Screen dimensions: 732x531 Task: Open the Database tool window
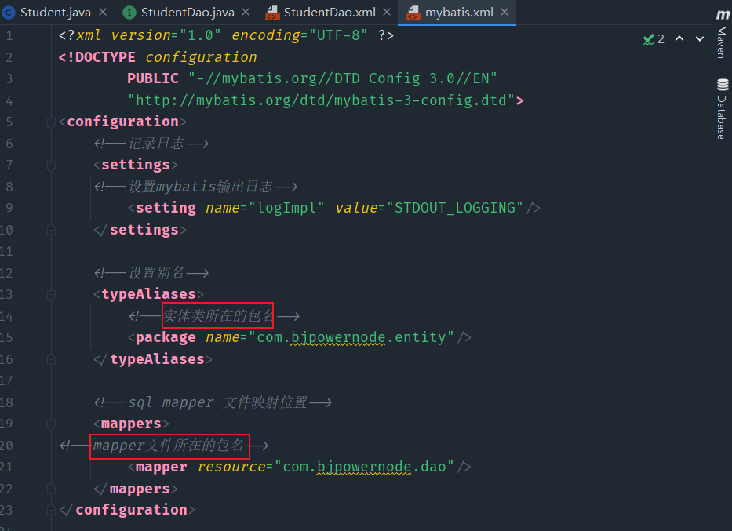(722, 109)
